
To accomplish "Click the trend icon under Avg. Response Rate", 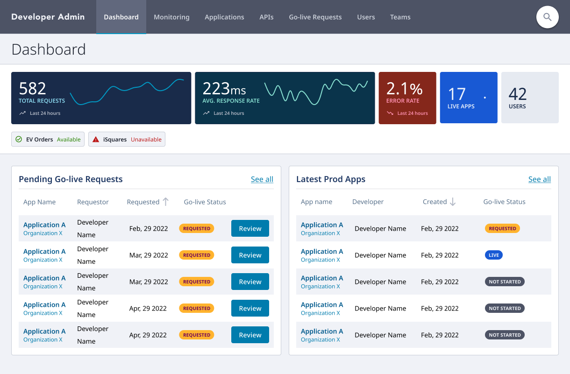I will point(206,113).
